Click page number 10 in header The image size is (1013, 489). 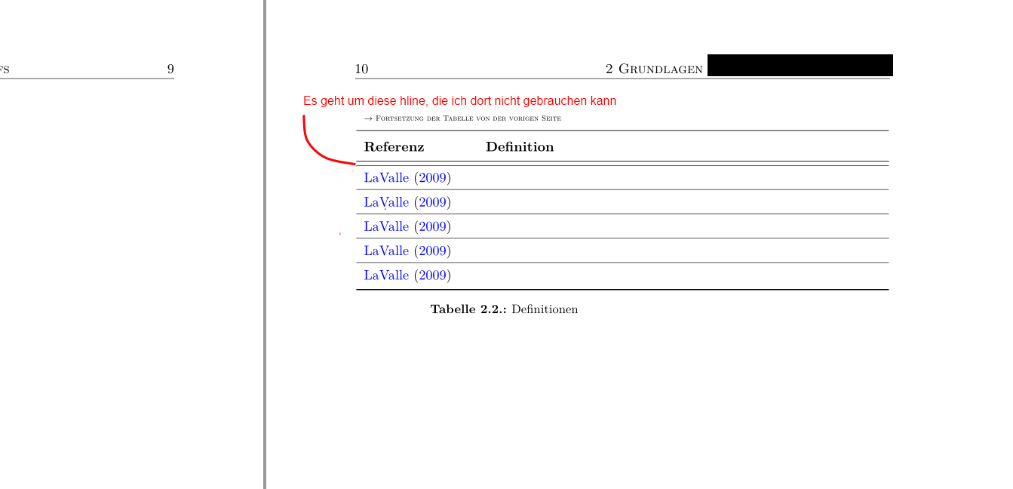tap(361, 69)
